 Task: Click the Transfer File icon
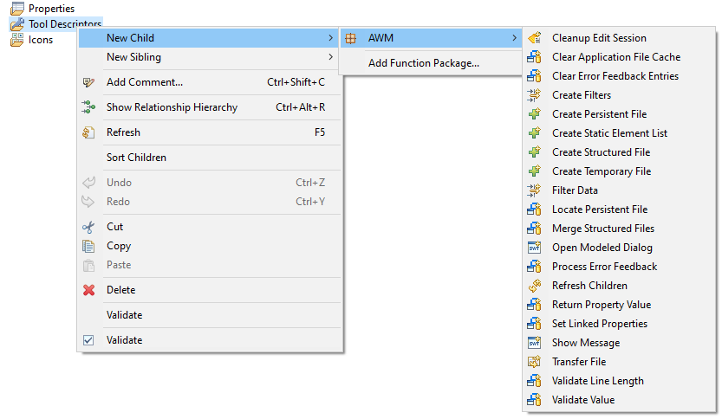[534, 362]
